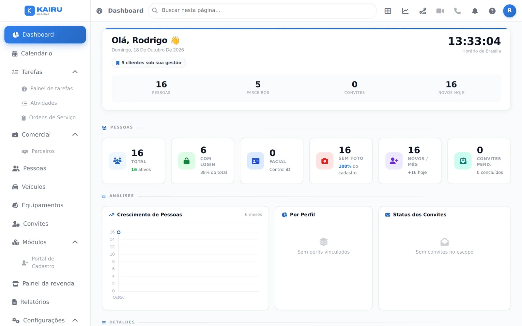Open the 6 meses period selector

pos(253,215)
